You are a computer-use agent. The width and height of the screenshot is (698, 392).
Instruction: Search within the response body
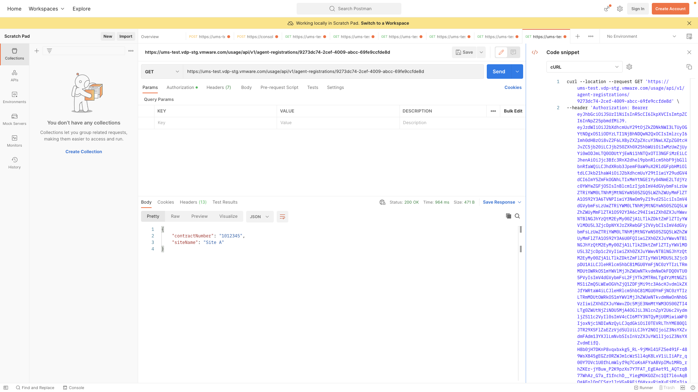517,216
